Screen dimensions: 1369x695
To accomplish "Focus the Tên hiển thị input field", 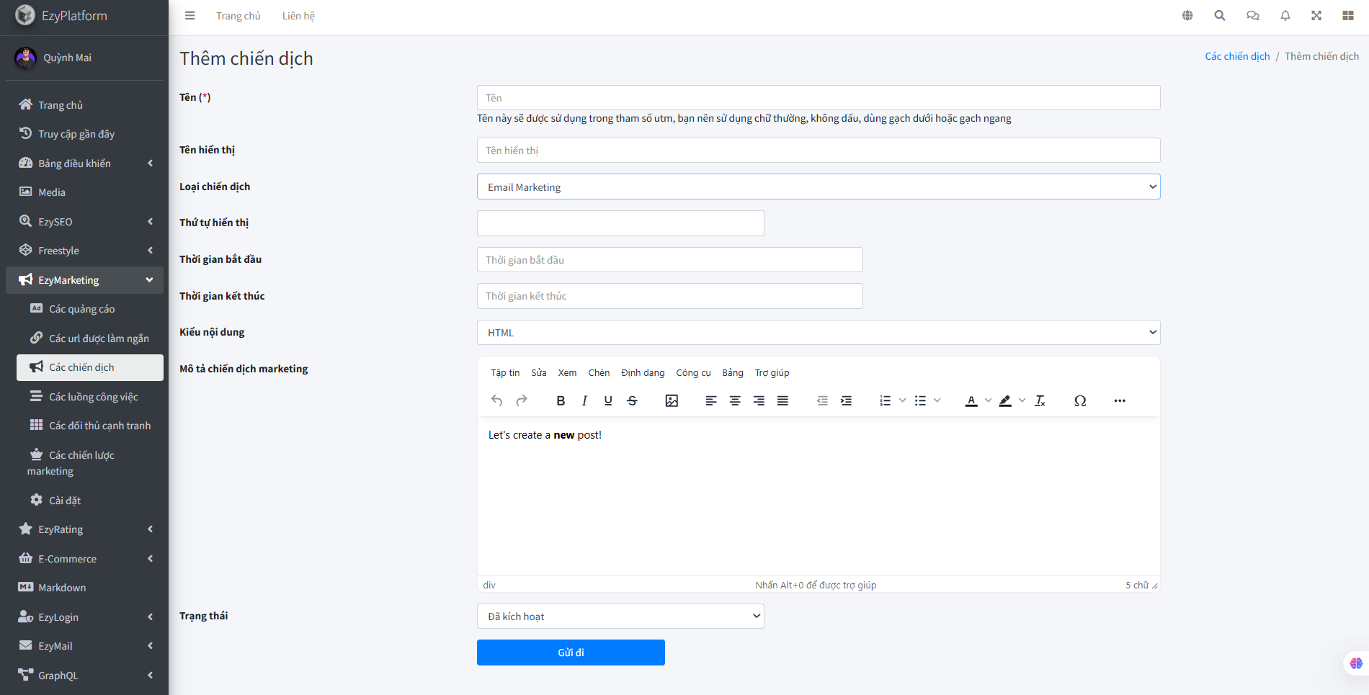I will tap(819, 151).
